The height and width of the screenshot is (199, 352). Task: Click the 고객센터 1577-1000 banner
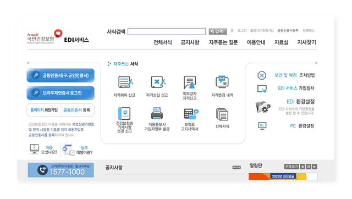61,170
